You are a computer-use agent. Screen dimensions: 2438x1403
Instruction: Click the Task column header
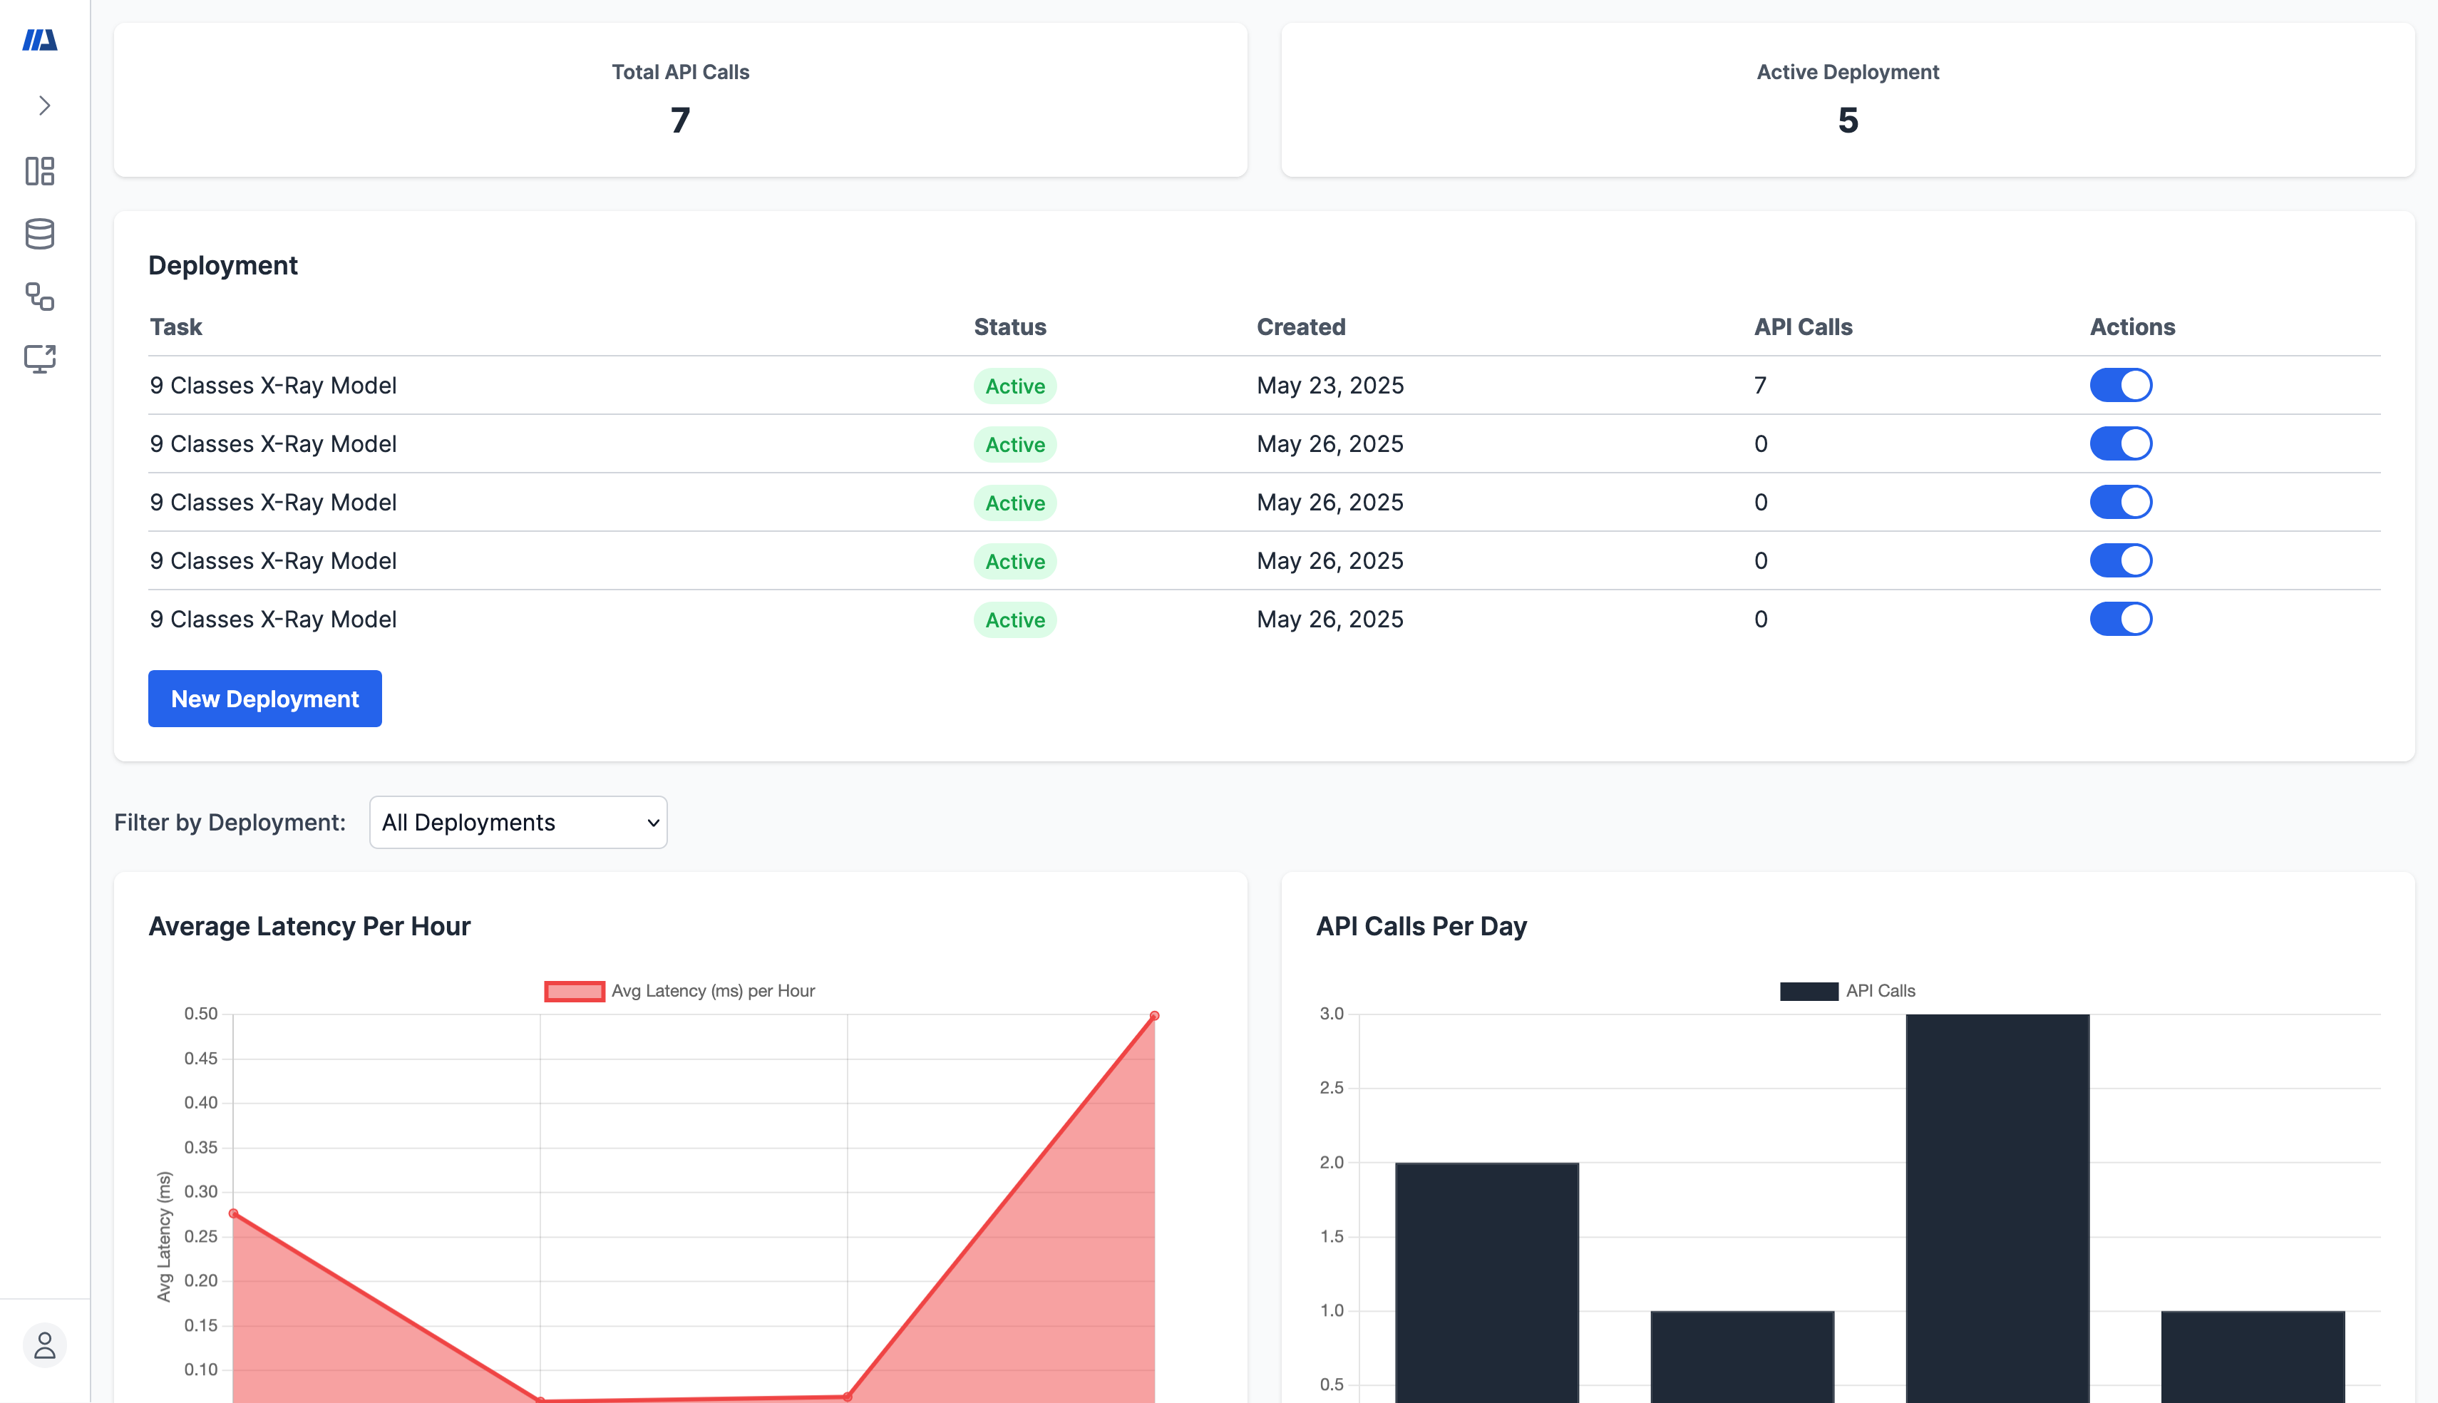[175, 327]
